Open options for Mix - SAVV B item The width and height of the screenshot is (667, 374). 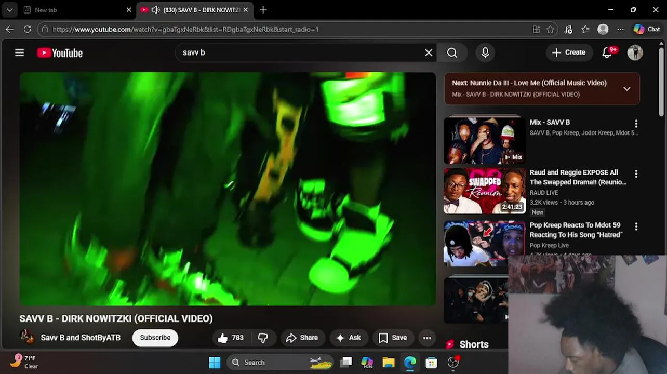tap(636, 124)
